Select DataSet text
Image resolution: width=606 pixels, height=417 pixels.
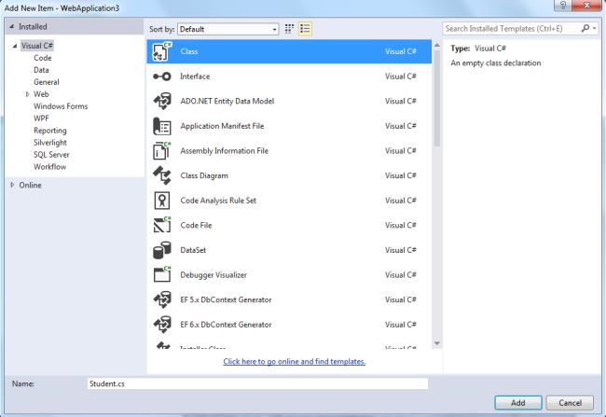193,250
